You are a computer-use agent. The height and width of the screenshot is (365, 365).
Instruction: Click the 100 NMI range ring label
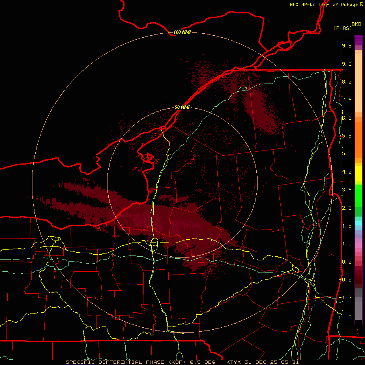tap(182, 32)
